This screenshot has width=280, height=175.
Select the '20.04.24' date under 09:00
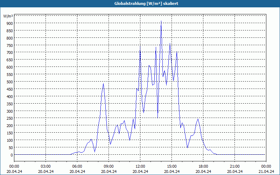click(109, 171)
